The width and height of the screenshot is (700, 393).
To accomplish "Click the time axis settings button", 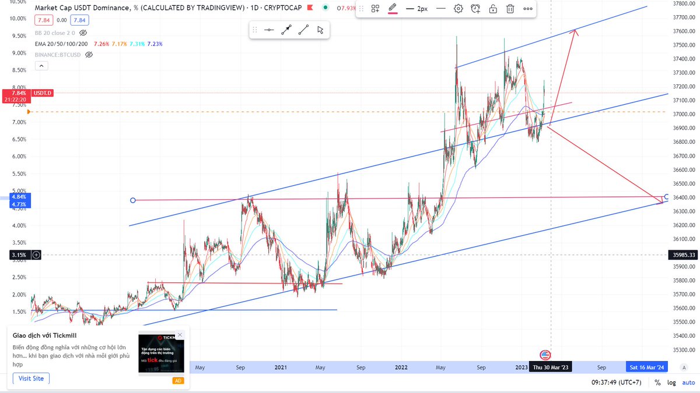I will [x=683, y=367].
